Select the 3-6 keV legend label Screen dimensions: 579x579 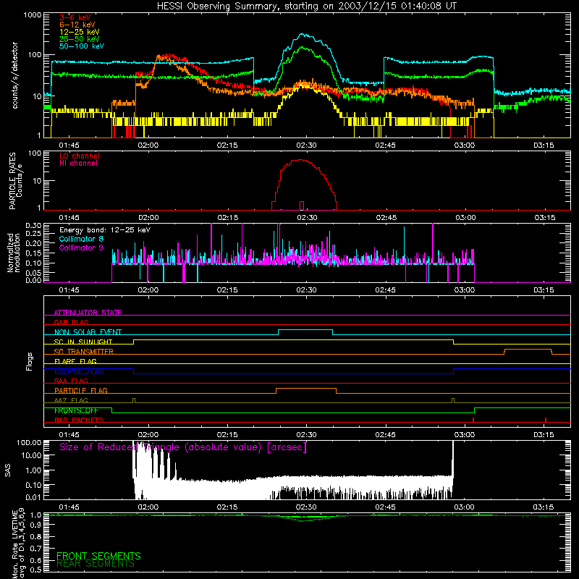pyautogui.click(x=75, y=17)
